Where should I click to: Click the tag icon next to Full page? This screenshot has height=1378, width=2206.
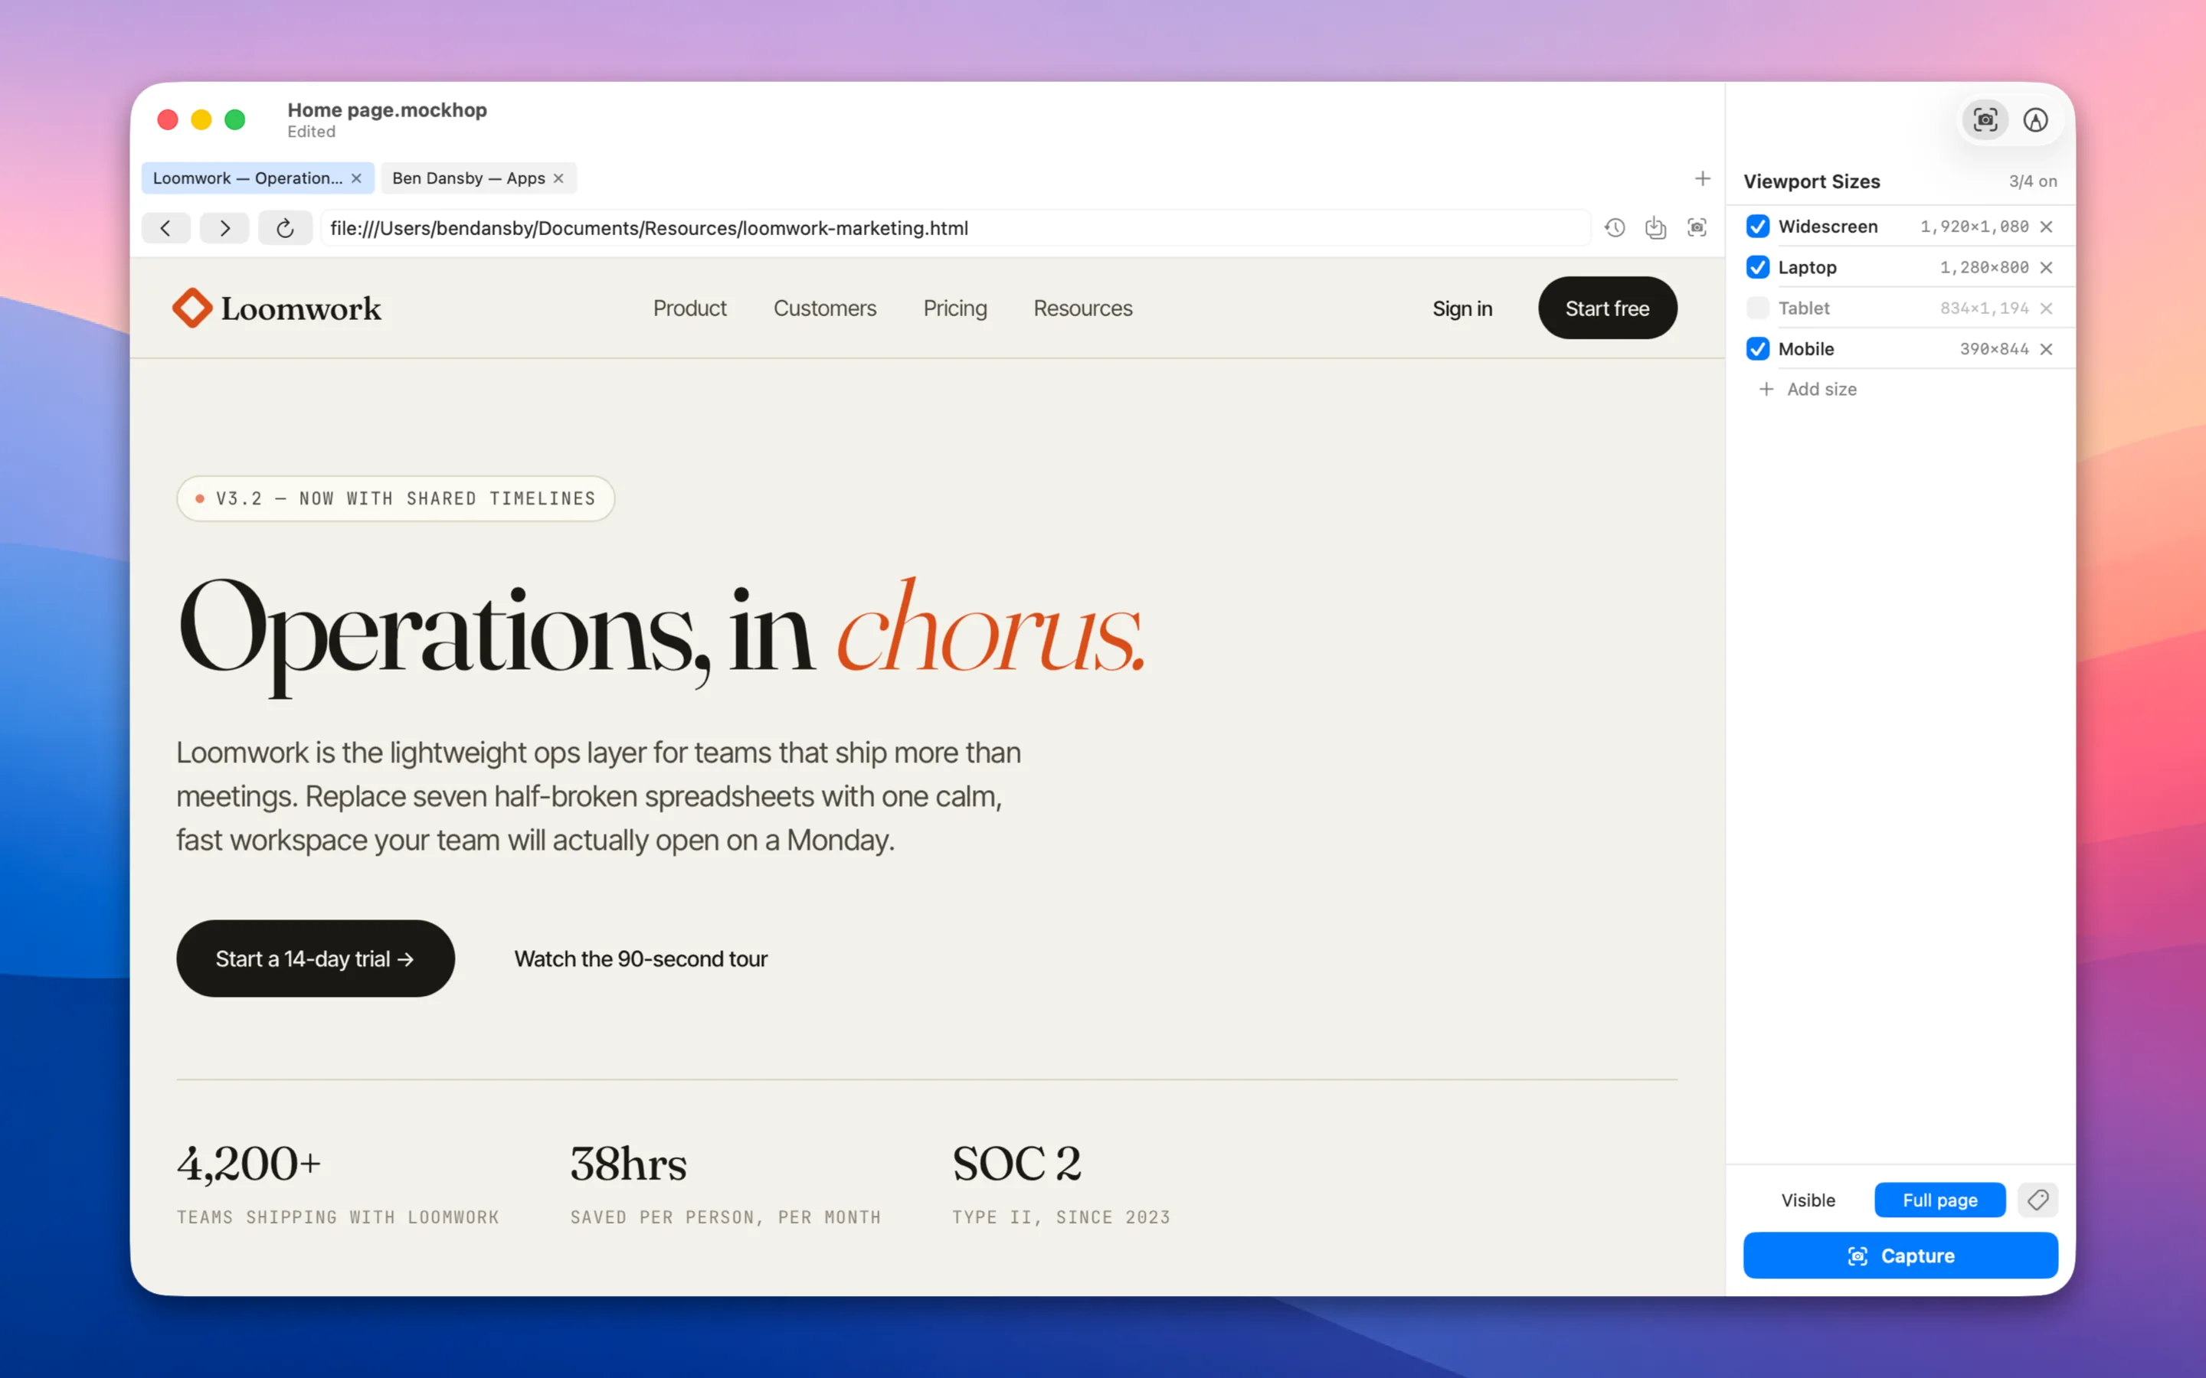2037,1200
